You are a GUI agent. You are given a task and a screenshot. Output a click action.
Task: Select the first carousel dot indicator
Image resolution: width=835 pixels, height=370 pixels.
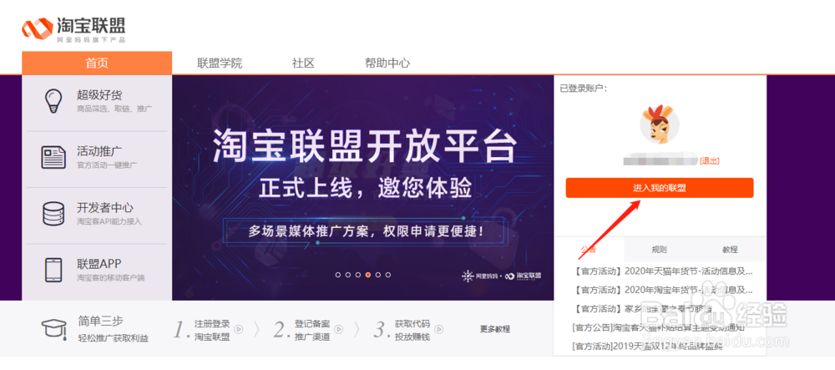tap(337, 275)
